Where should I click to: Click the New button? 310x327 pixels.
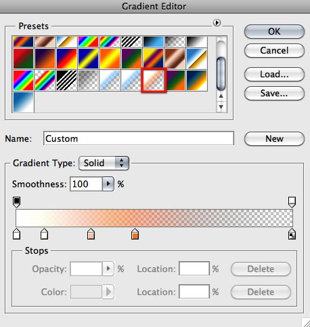(274, 138)
